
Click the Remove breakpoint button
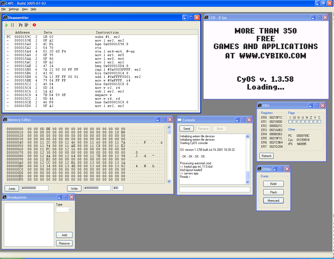tap(64, 243)
